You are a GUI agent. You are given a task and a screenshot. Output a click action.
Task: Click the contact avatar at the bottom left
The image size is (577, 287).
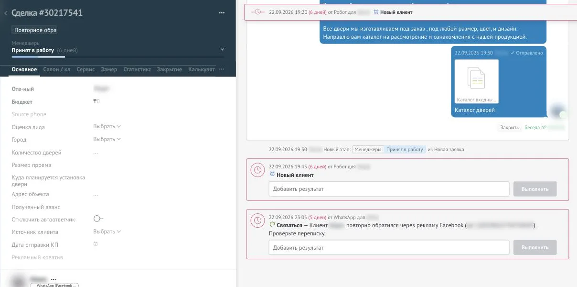18,281
